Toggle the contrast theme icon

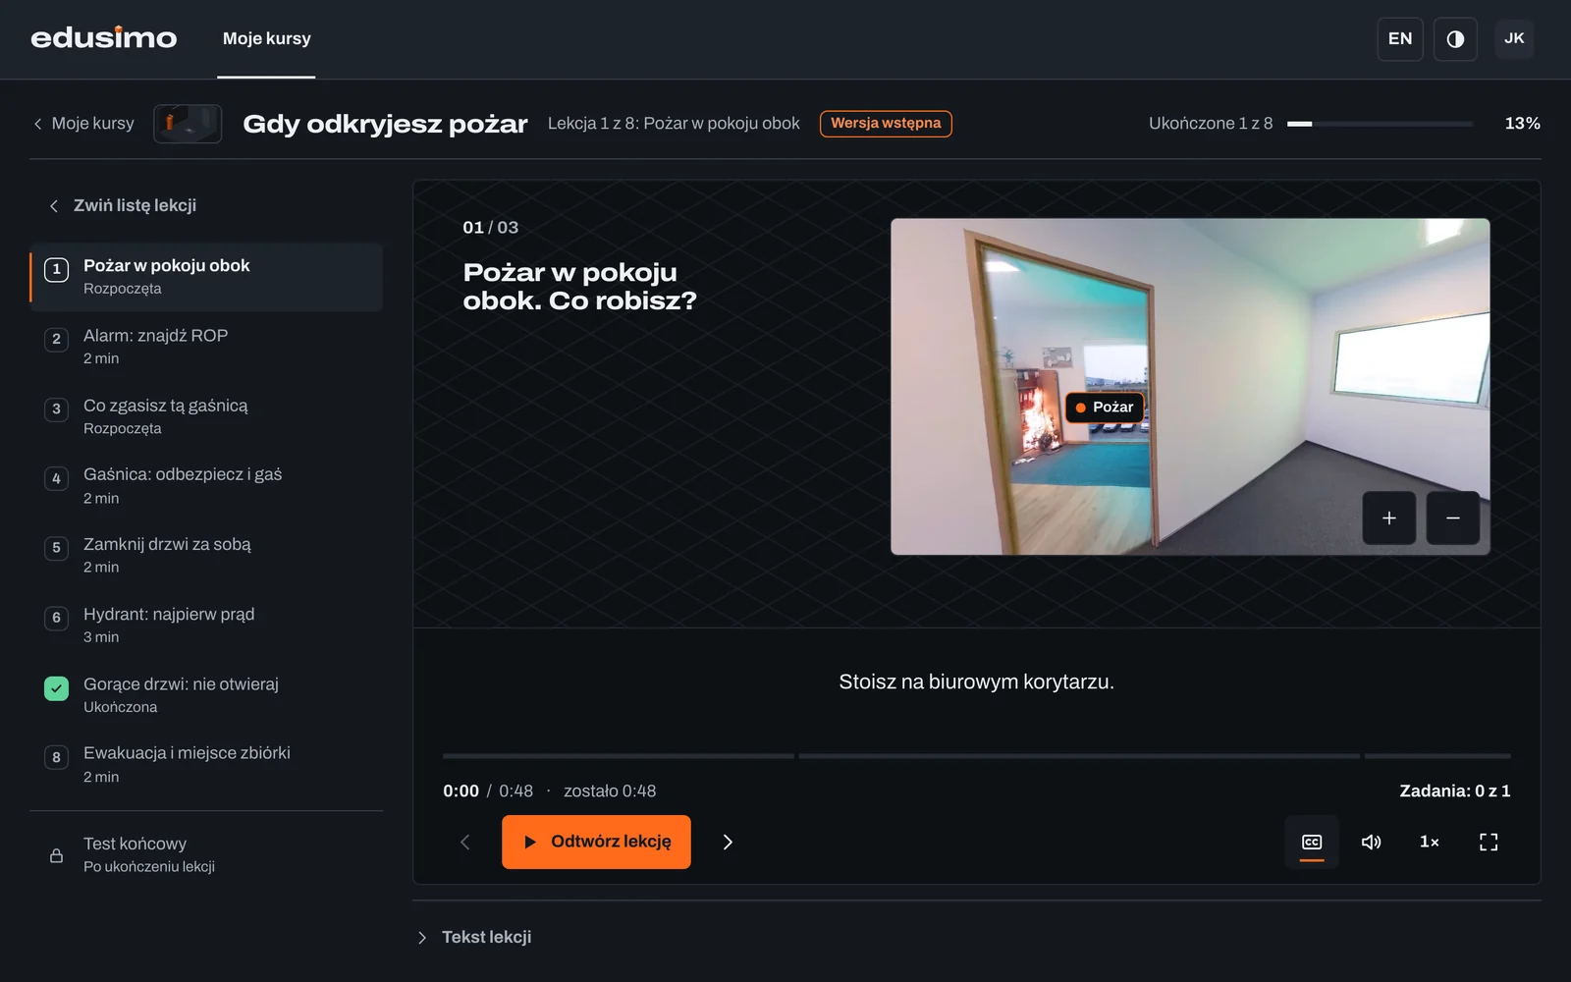pos(1455,39)
